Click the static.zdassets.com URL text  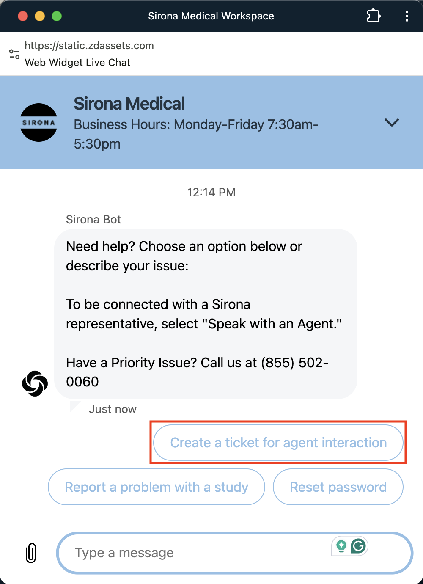click(x=89, y=46)
